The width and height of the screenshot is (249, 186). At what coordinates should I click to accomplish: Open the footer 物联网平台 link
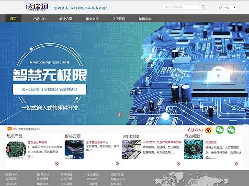(118, 179)
